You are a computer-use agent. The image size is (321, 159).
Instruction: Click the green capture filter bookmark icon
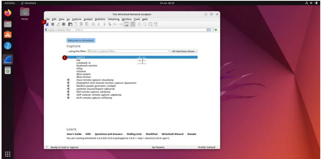89,51
